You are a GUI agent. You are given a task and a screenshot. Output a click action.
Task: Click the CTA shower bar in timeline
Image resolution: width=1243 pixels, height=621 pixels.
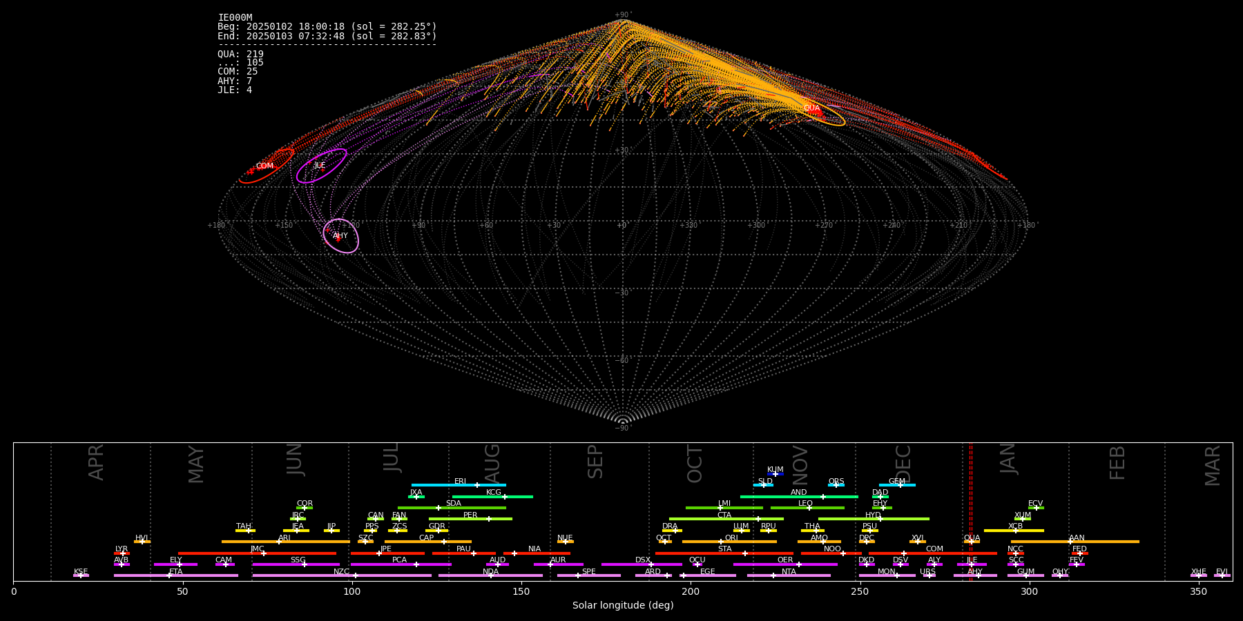click(726, 519)
